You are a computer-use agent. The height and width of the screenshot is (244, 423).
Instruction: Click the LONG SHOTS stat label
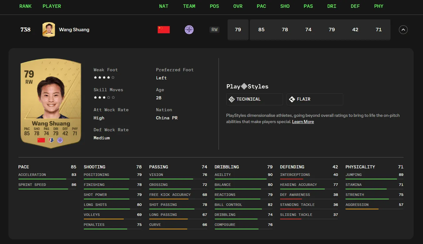[x=95, y=205]
